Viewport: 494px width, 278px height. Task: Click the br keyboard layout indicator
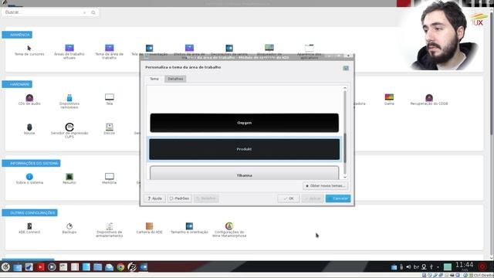coord(416,267)
